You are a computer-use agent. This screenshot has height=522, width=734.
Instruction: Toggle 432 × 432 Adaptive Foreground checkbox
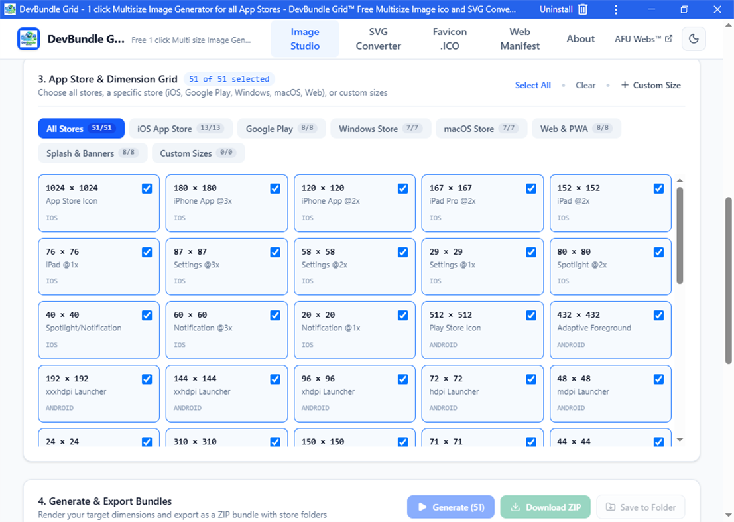[658, 316]
